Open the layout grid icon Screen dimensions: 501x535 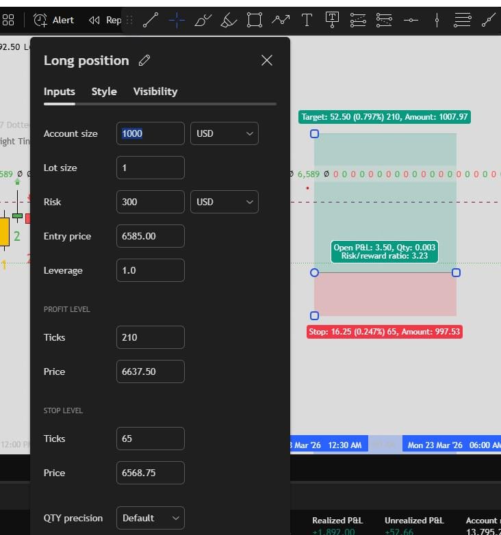[8, 20]
